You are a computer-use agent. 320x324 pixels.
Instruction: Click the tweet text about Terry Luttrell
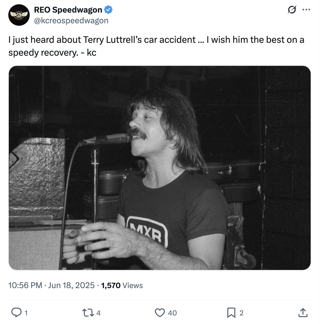click(x=156, y=46)
